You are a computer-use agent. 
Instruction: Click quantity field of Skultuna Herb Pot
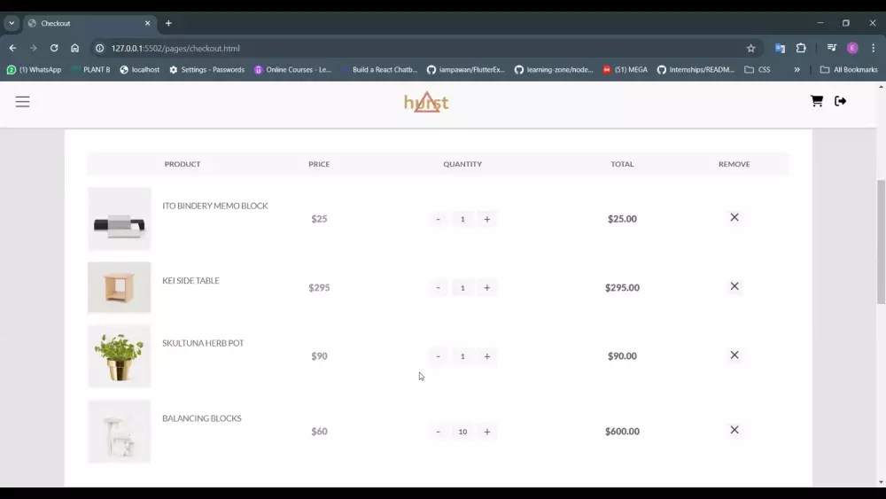(x=462, y=356)
